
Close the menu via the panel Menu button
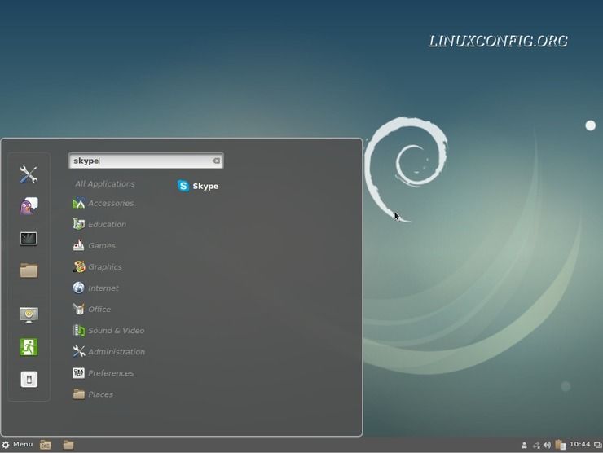18,445
